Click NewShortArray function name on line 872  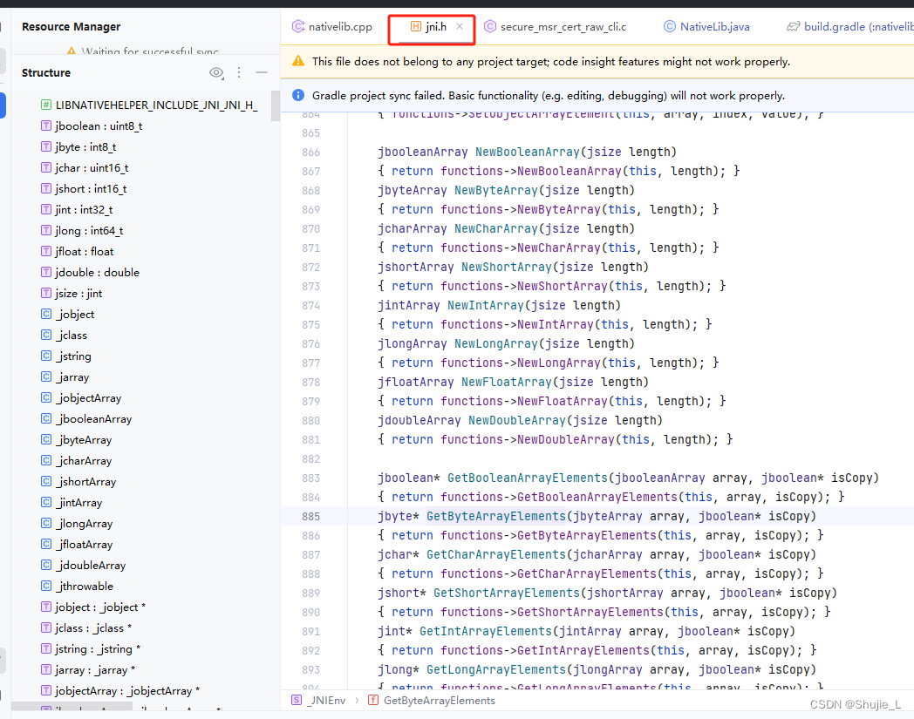tap(507, 268)
